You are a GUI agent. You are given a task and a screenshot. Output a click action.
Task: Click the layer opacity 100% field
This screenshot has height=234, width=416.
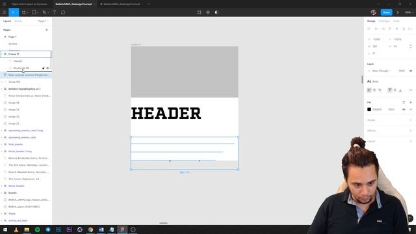(x=402, y=71)
